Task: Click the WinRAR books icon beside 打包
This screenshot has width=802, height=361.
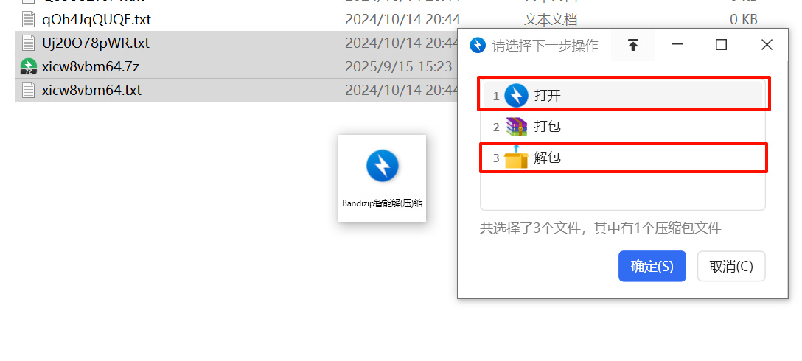Action: 516,126
